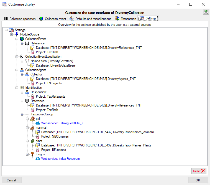Click the Settings root node icon

[x=11, y=30]
